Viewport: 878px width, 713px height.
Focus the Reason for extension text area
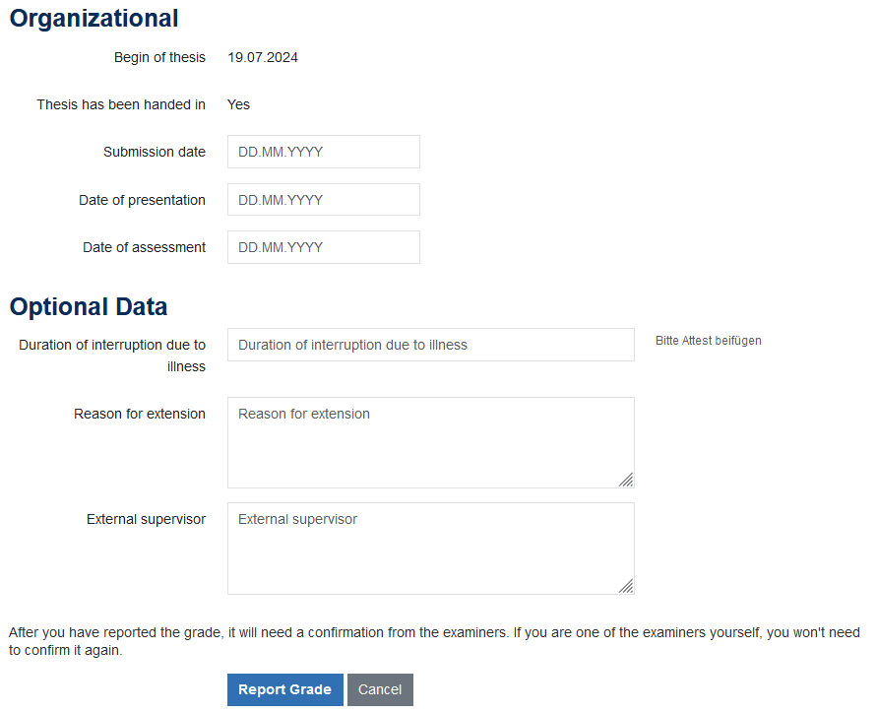pos(430,442)
